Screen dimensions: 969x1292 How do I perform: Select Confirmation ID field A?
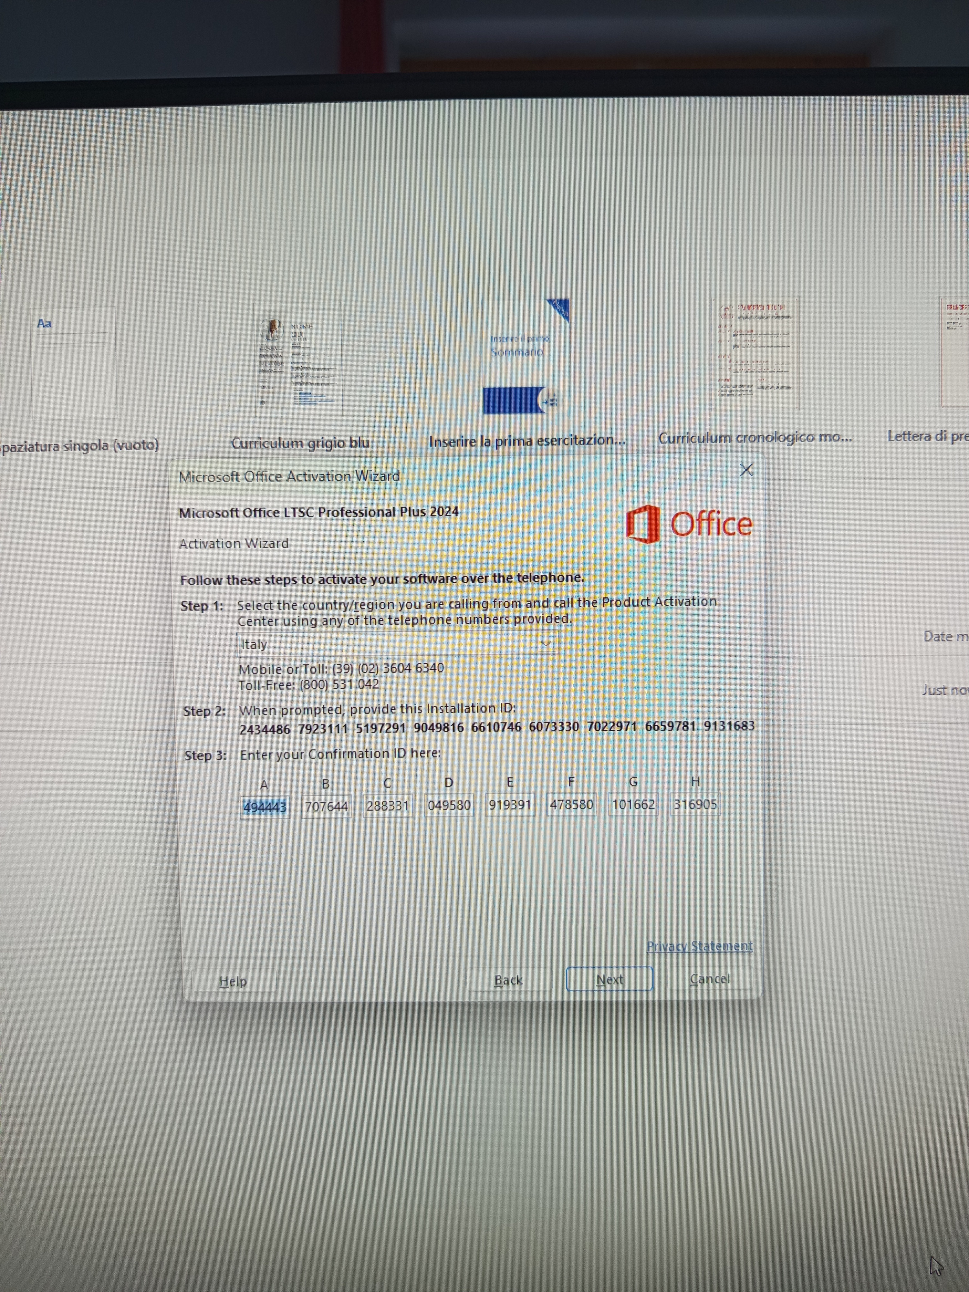[265, 807]
